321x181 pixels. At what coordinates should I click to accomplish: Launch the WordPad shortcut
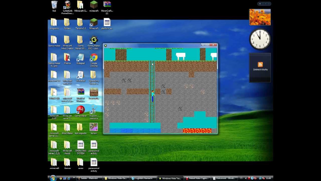tap(81, 76)
